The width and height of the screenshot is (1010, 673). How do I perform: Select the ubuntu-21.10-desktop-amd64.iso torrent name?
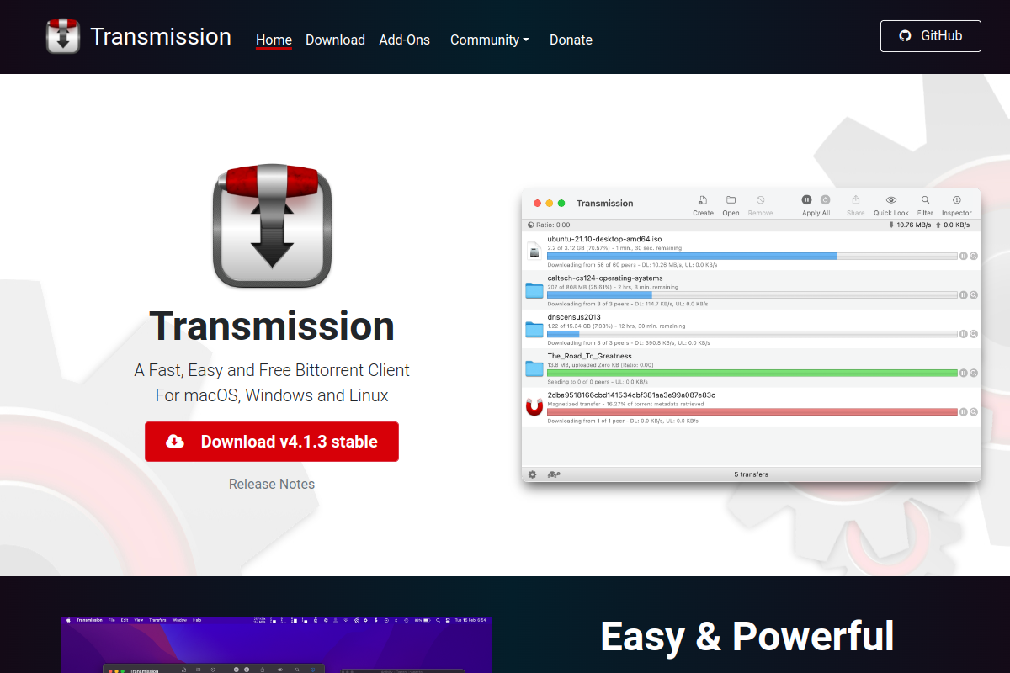(604, 240)
